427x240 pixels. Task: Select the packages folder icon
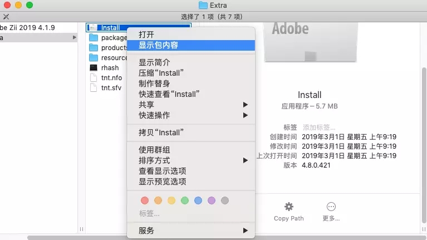94,38
